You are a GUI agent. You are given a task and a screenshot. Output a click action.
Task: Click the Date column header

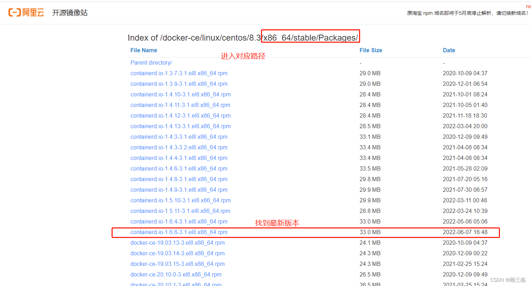[449, 50]
